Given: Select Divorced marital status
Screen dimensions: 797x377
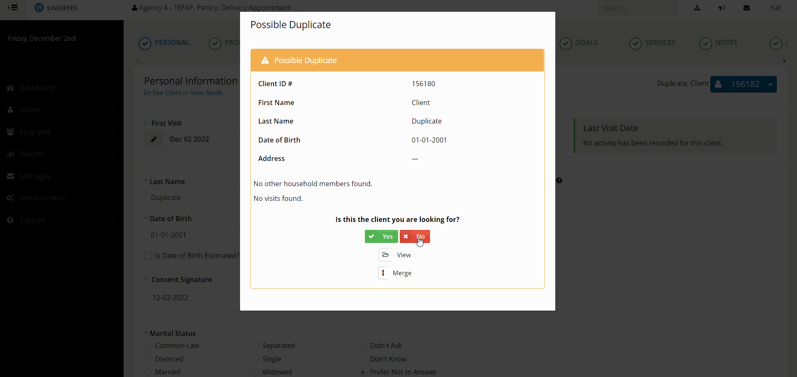Looking at the screenshot, I should point(148,359).
